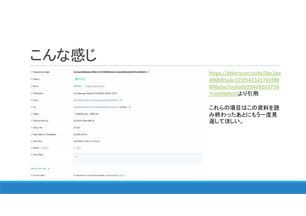Open the green etherscan.io transaction URL
The width and height of the screenshot is (306, 216).
[x=245, y=83]
